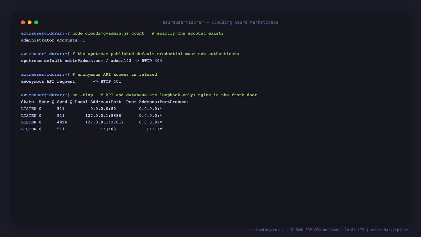The width and height of the screenshot is (421, 237).
Task: Click the 127.0.0.1:8888 listening address
Action: point(103,116)
